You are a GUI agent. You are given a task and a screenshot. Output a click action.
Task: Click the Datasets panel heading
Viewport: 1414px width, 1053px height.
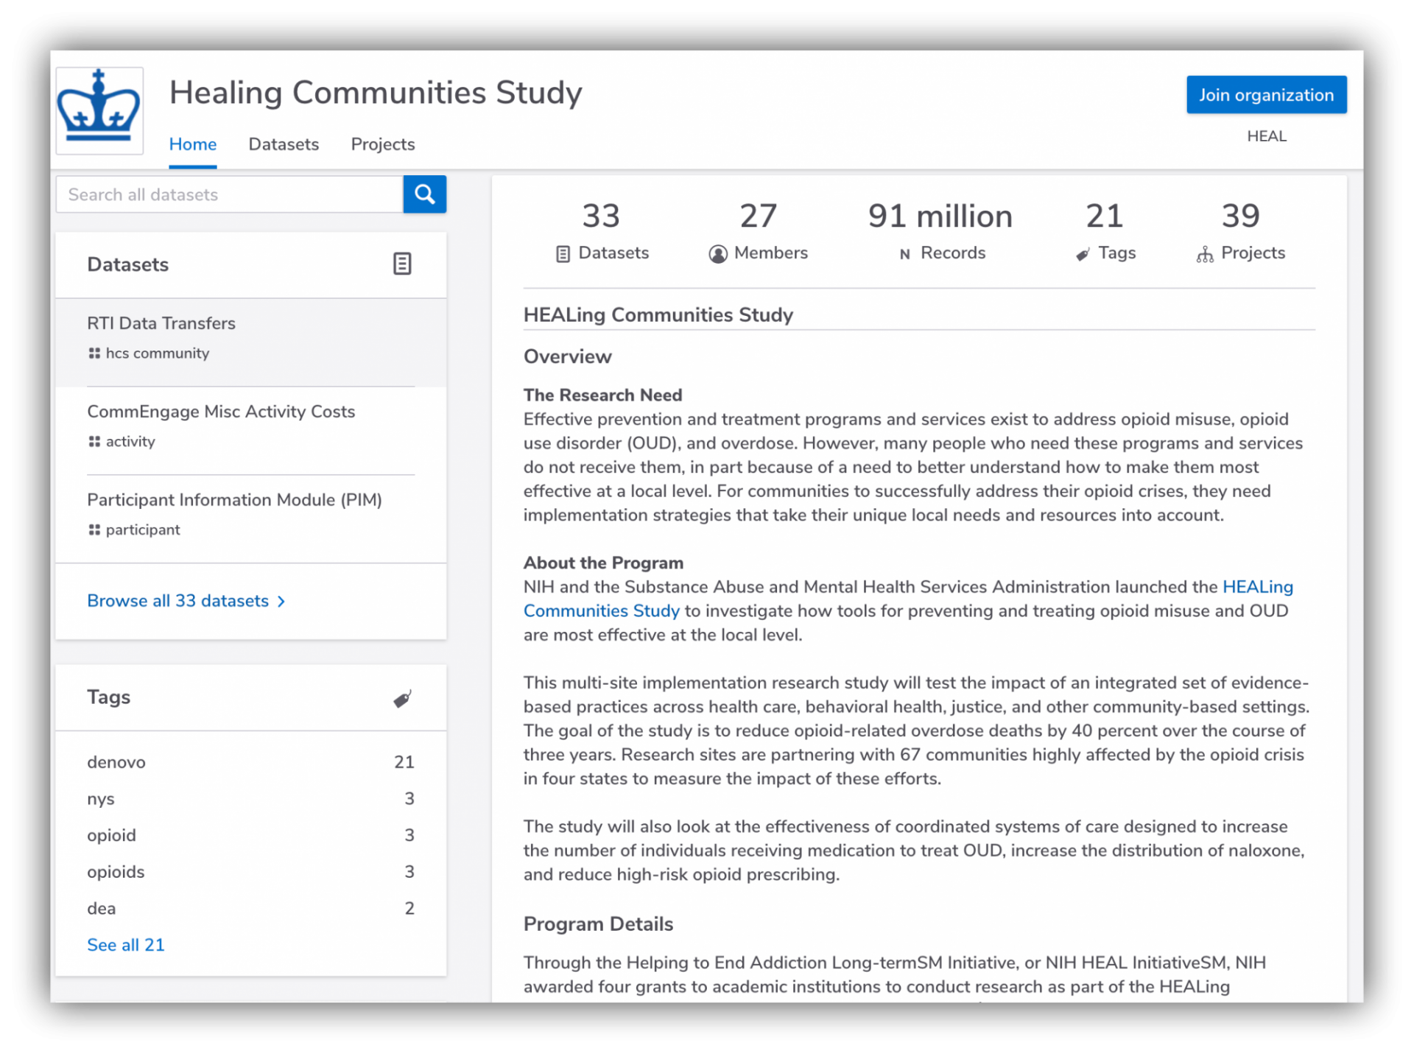click(x=128, y=264)
